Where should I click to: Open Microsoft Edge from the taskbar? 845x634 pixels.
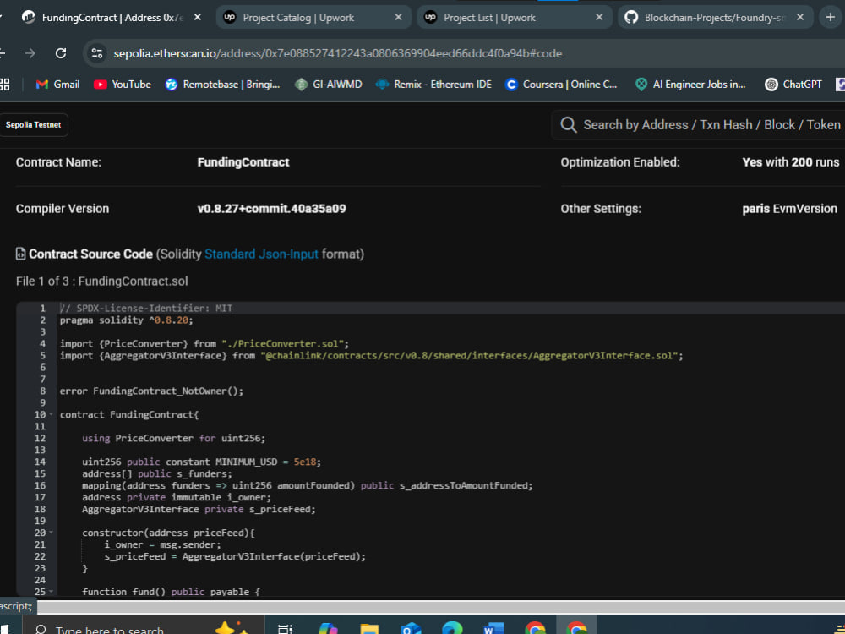click(452, 628)
